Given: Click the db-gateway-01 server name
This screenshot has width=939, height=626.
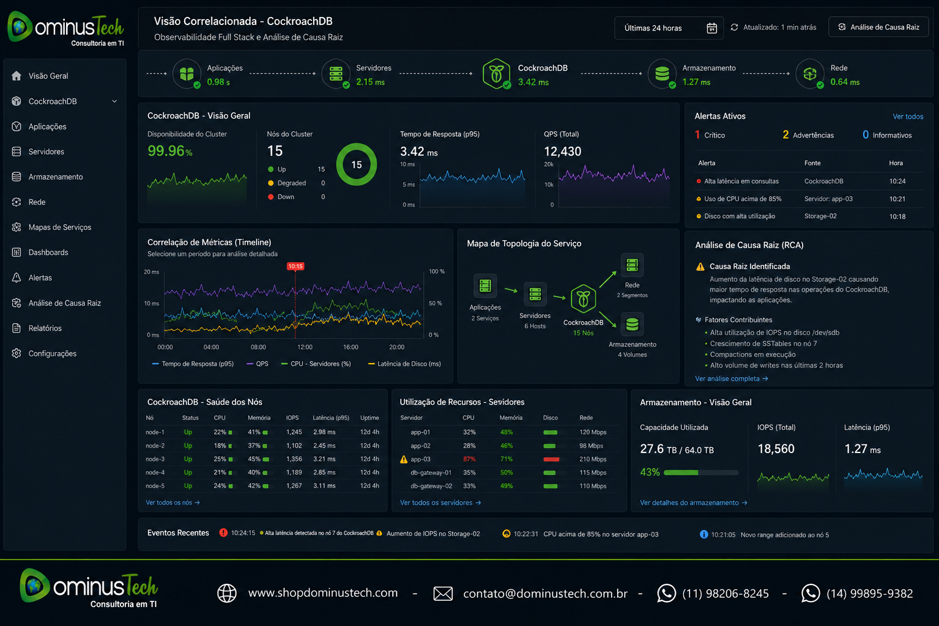Looking at the screenshot, I should point(431,473).
